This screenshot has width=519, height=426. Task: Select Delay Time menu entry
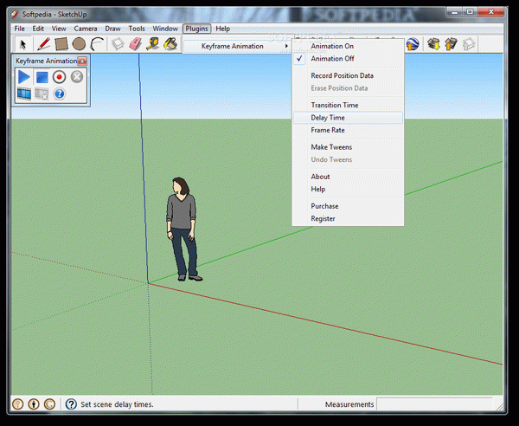[x=348, y=118]
